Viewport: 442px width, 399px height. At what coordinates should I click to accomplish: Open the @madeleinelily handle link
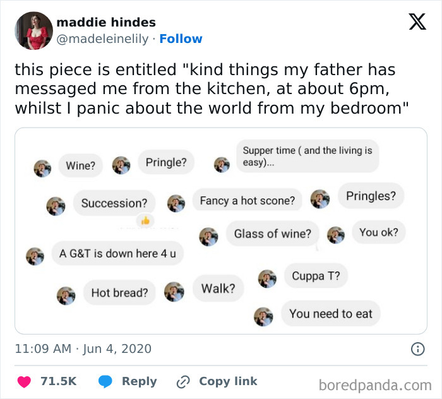click(x=103, y=39)
